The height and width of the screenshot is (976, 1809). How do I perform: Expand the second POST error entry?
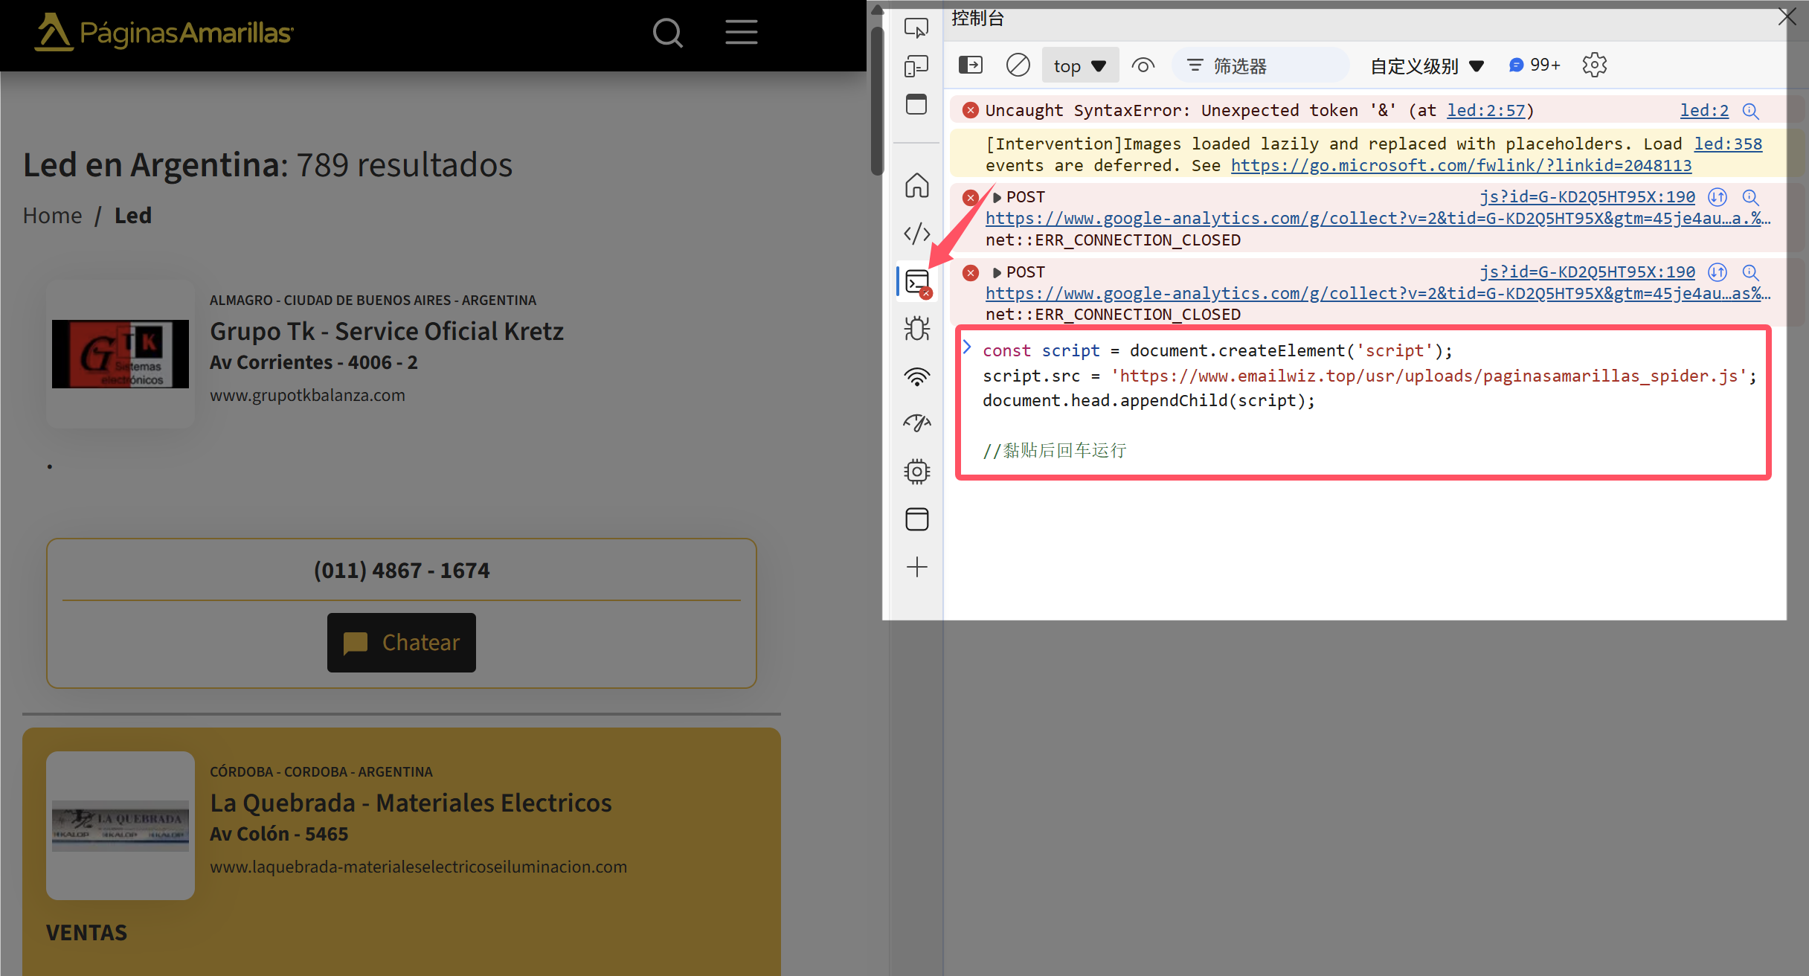click(x=997, y=273)
